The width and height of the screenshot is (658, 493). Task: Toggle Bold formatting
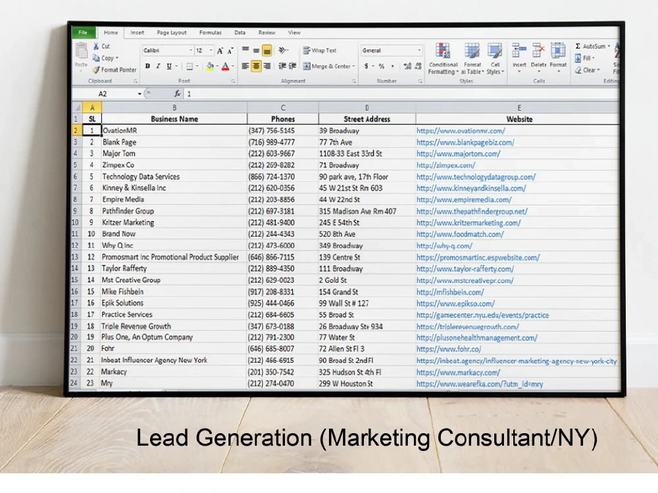pyautogui.click(x=147, y=66)
